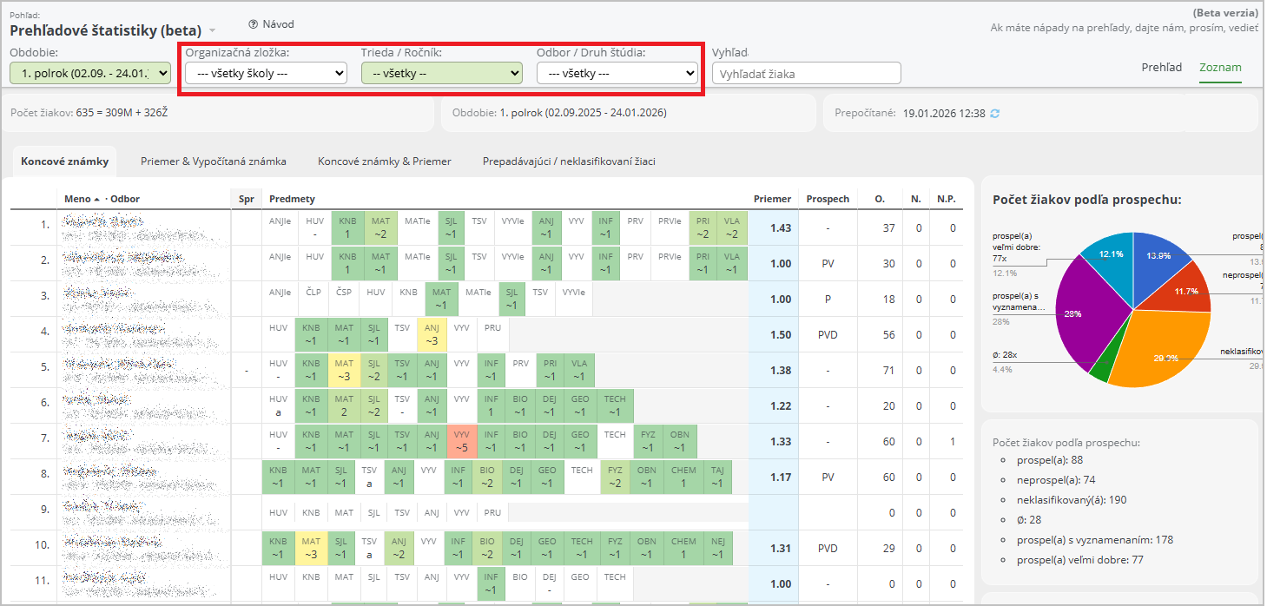Click the Priemer column header
Screen dimensions: 1267x606
click(x=772, y=200)
